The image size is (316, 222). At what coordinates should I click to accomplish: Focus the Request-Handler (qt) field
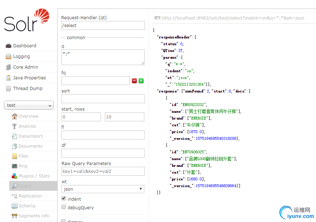103,25
